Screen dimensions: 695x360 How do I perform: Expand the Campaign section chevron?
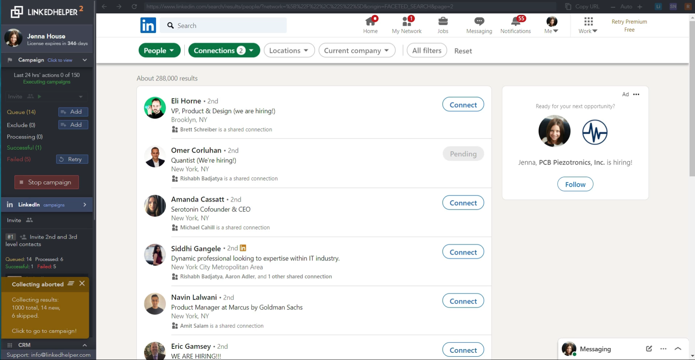click(x=85, y=60)
